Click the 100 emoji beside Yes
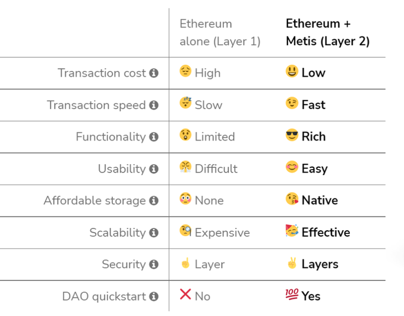Viewport: 404px width, 316px height. tap(292, 295)
